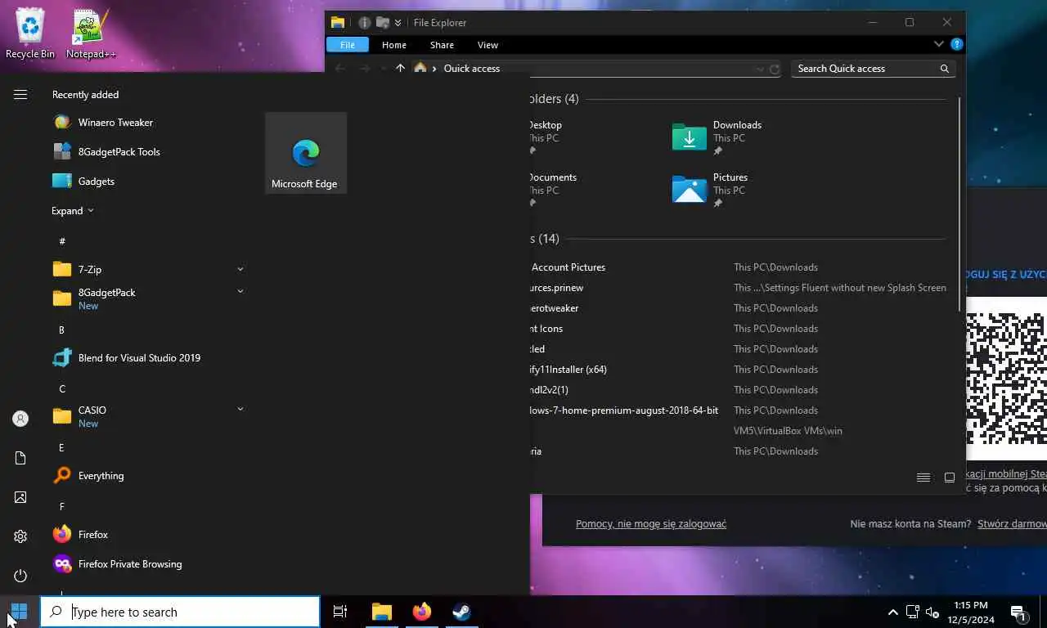Click the Steam login help link
Image resolution: width=1047 pixels, height=628 pixels.
coord(651,524)
